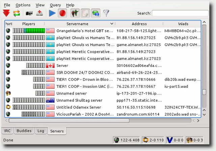Click the gray funnel filter icon

click(x=106, y=13)
